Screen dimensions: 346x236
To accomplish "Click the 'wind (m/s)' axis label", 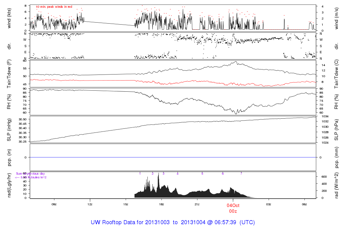I will coord(336,19).
